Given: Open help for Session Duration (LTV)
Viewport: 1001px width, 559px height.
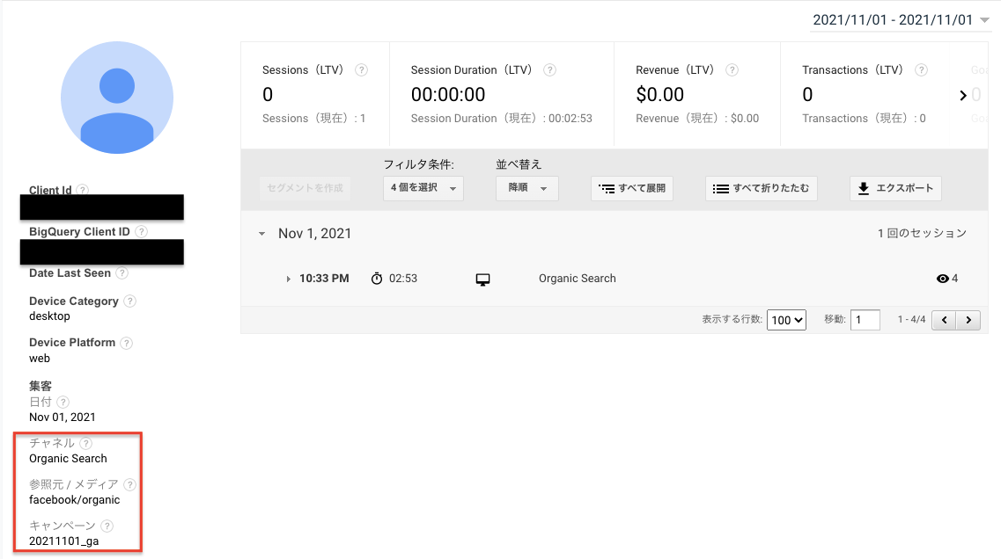Looking at the screenshot, I should click(549, 70).
